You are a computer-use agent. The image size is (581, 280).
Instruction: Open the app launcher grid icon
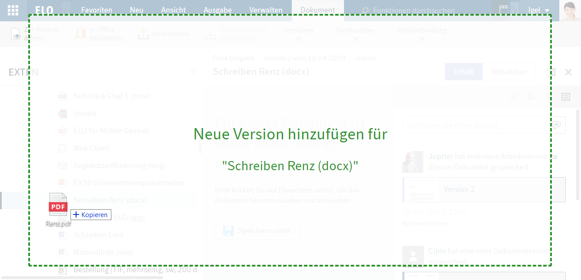[x=13, y=10]
